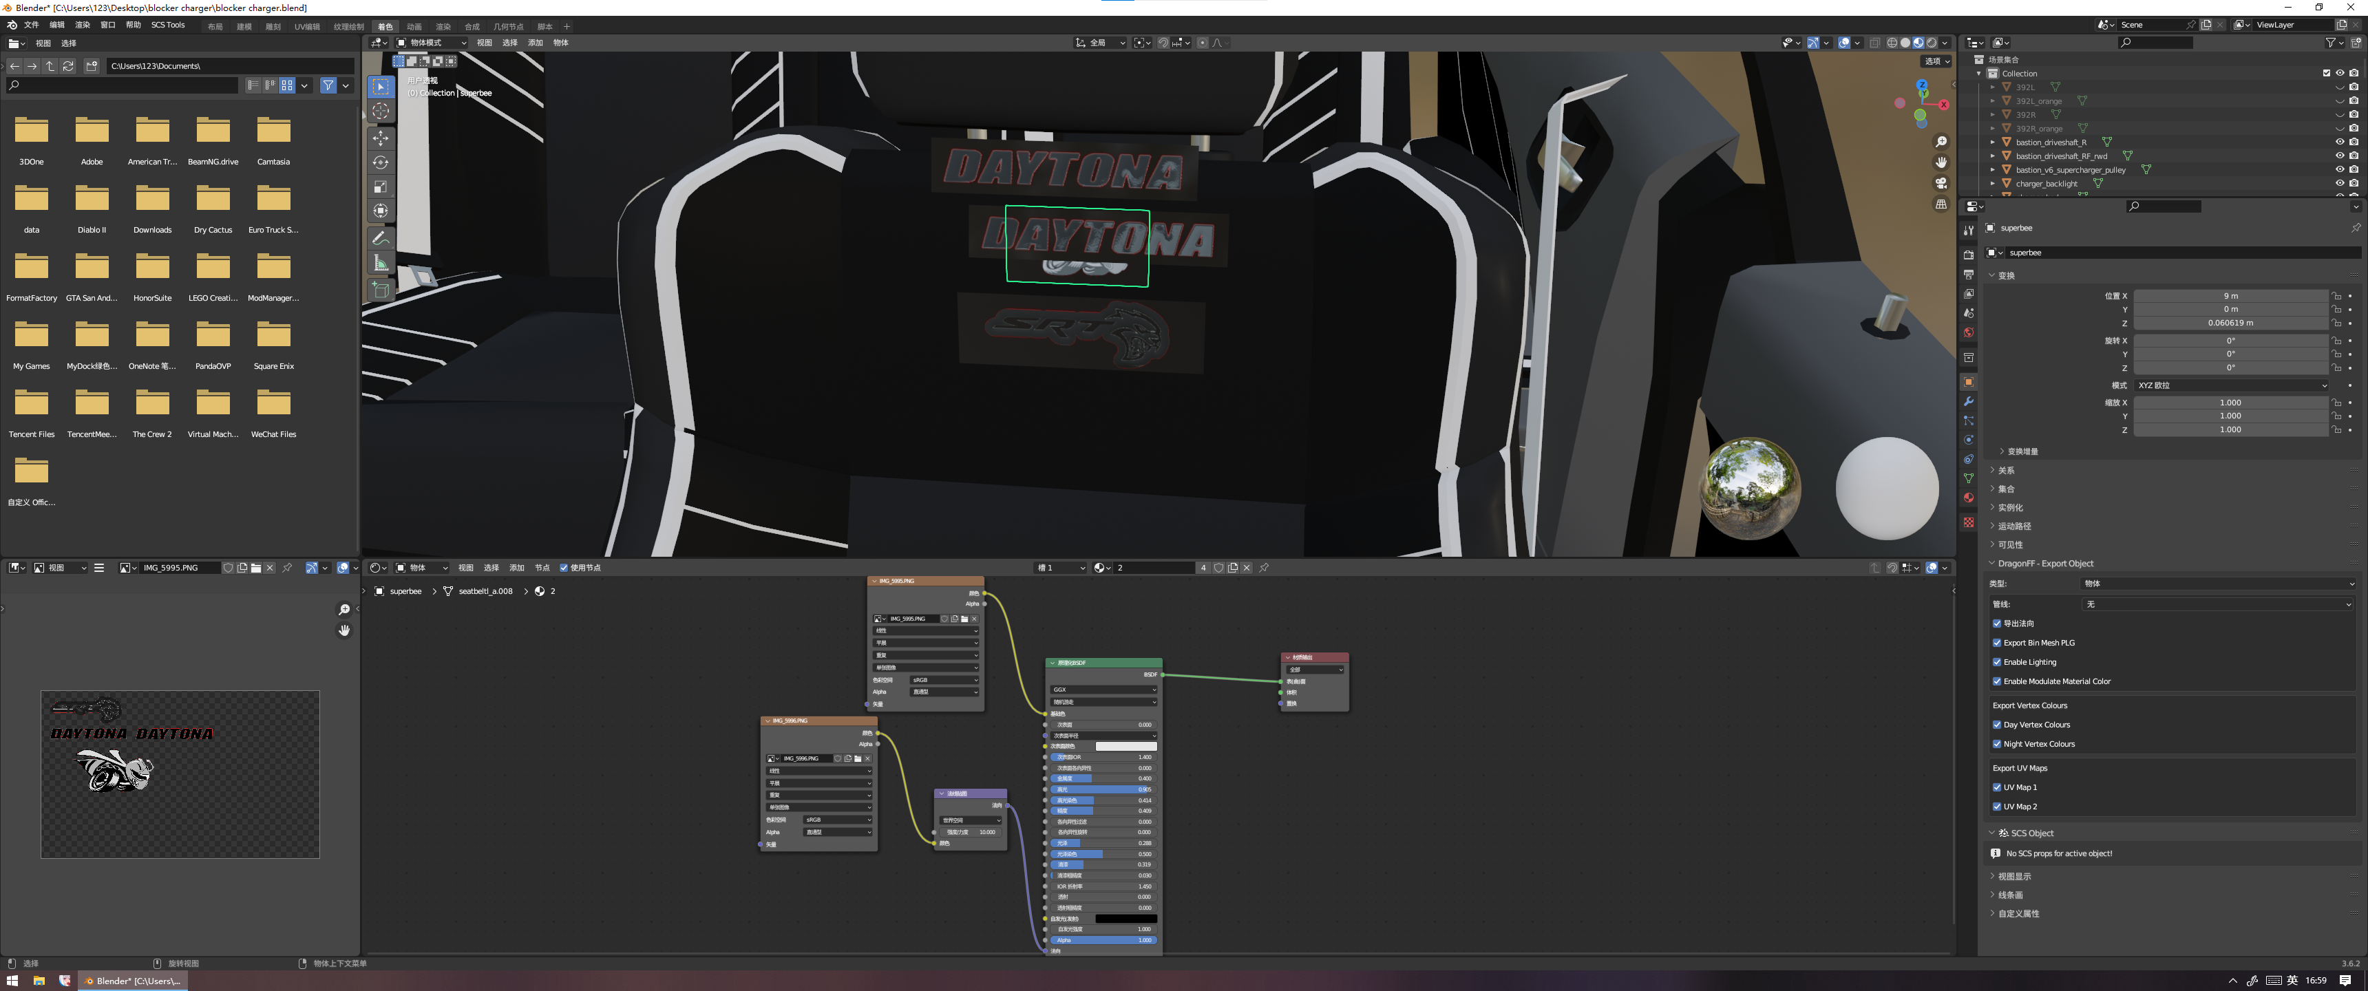Switch to the 建模 workspace tab

244,27
